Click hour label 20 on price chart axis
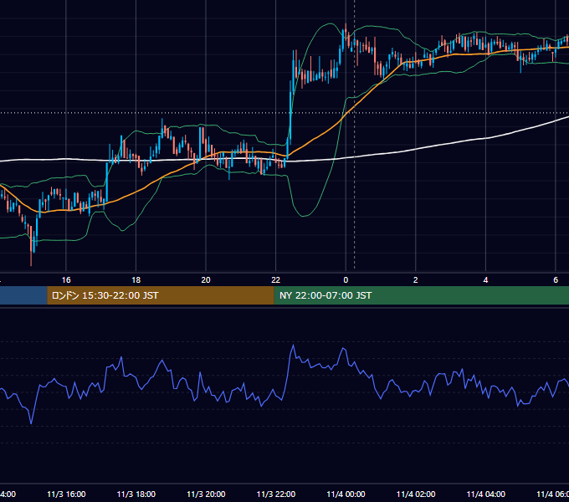Image resolution: width=569 pixels, height=502 pixels. coord(206,279)
